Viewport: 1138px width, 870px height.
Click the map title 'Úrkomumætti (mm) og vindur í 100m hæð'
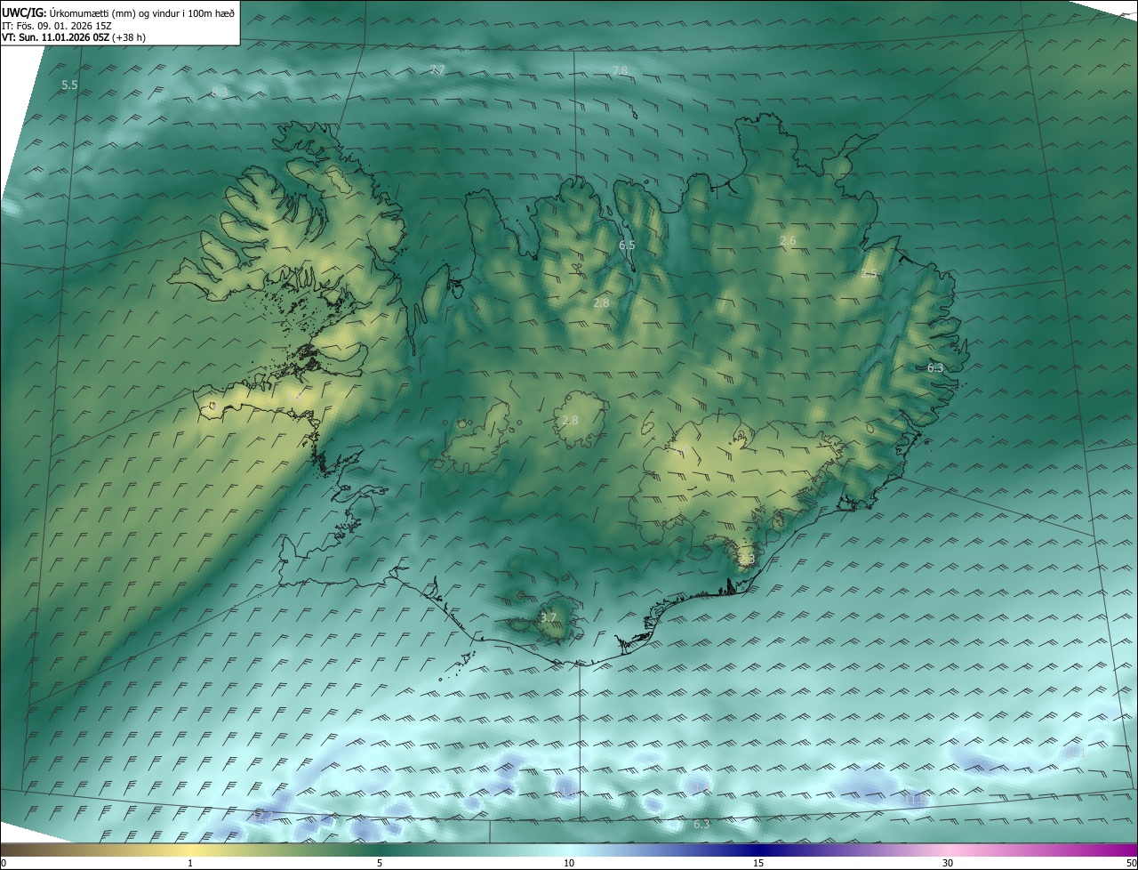(142, 12)
